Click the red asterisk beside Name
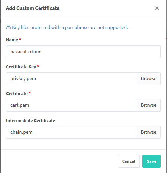The width and height of the screenshot is (167, 173). (20, 39)
